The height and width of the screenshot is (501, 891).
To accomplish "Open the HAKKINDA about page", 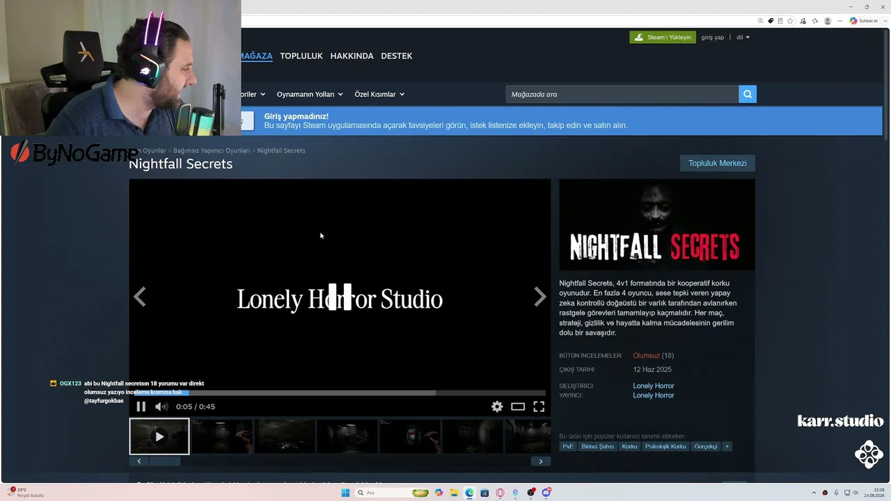I will pyautogui.click(x=352, y=56).
